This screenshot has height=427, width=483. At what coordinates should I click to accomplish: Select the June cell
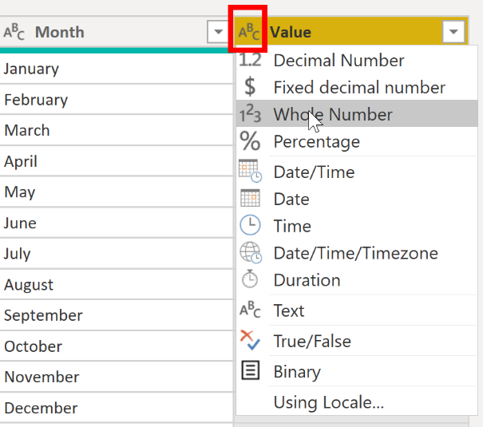tap(116, 223)
